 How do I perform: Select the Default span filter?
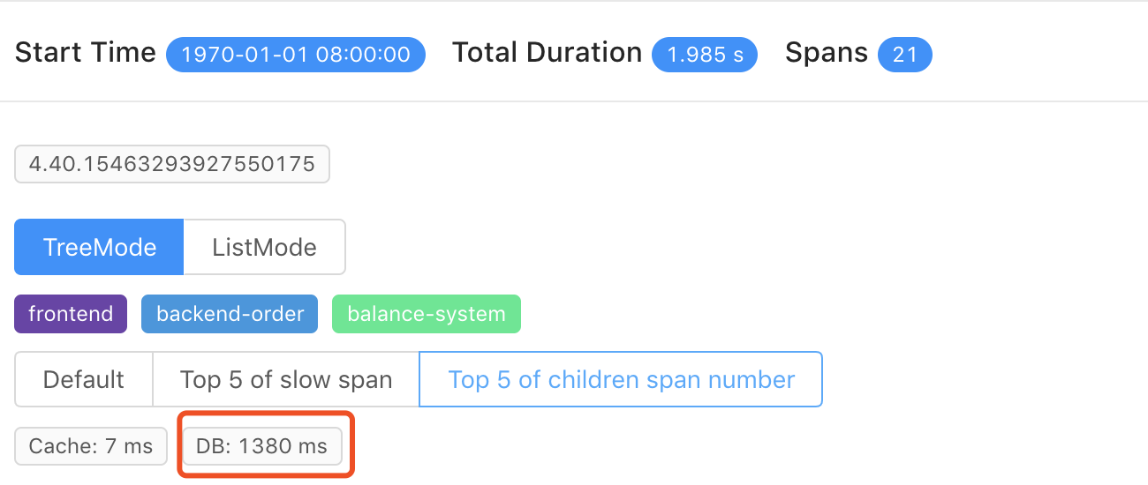click(x=83, y=380)
